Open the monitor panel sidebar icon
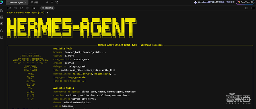This screenshot has height=109, width=256. pyautogui.click(x=2, y=24)
